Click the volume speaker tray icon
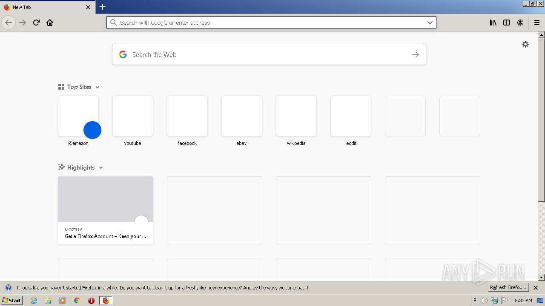 tap(484, 300)
